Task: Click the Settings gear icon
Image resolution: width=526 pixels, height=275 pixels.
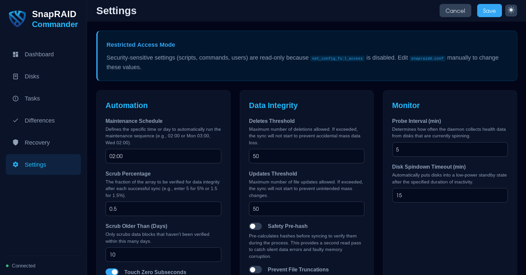Action: (x=15, y=164)
